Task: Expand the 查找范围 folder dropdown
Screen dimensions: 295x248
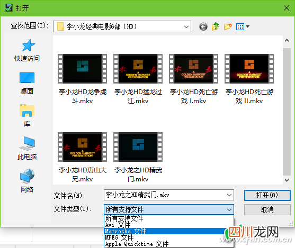Action: 186,26
